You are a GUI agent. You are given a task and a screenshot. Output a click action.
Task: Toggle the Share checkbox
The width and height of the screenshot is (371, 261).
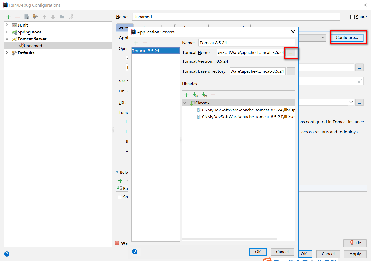[x=353, y=17]
